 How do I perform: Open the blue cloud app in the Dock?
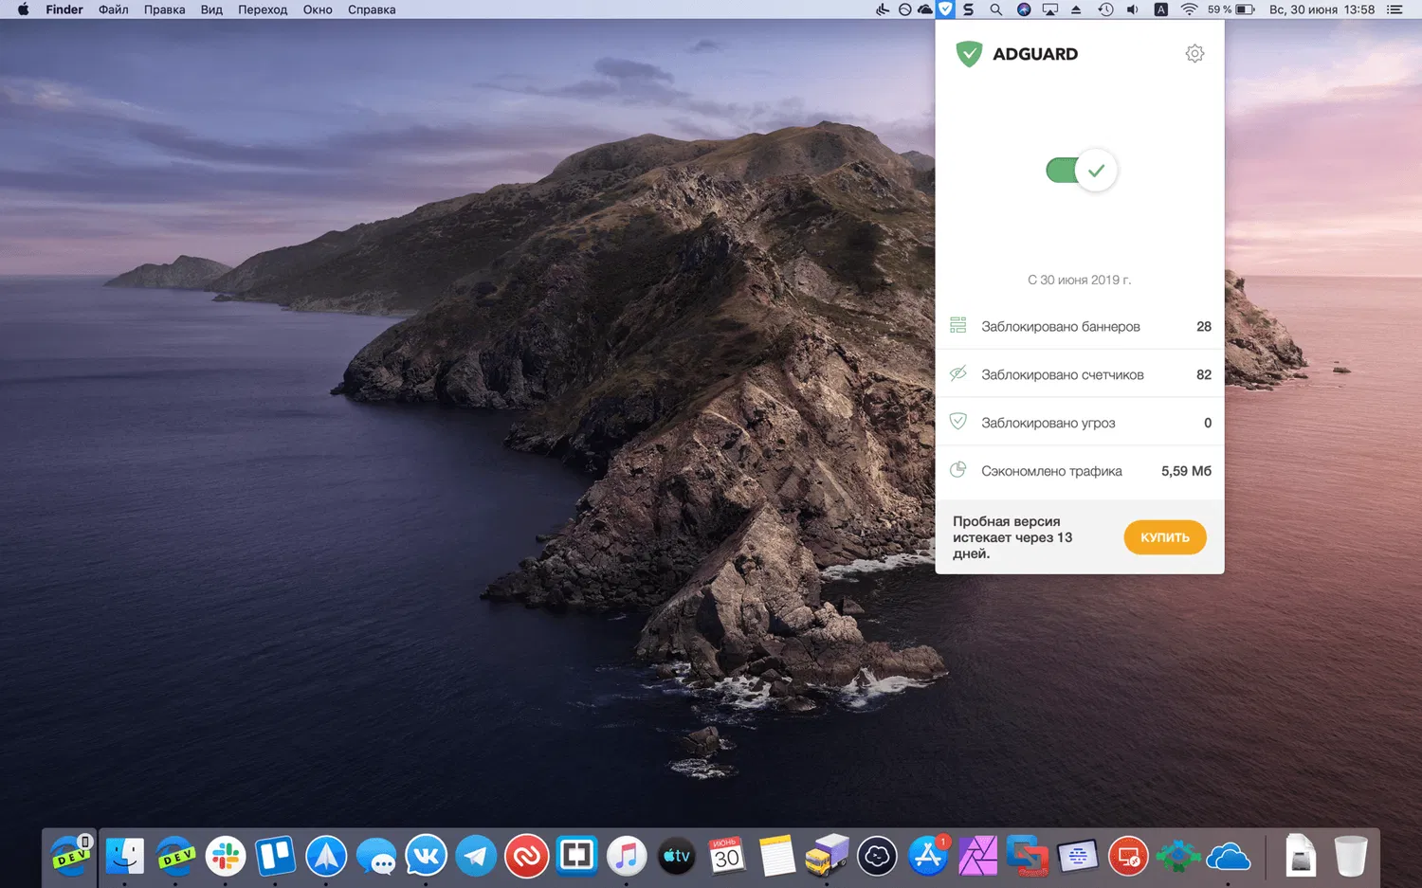(x=1229, y=857)
